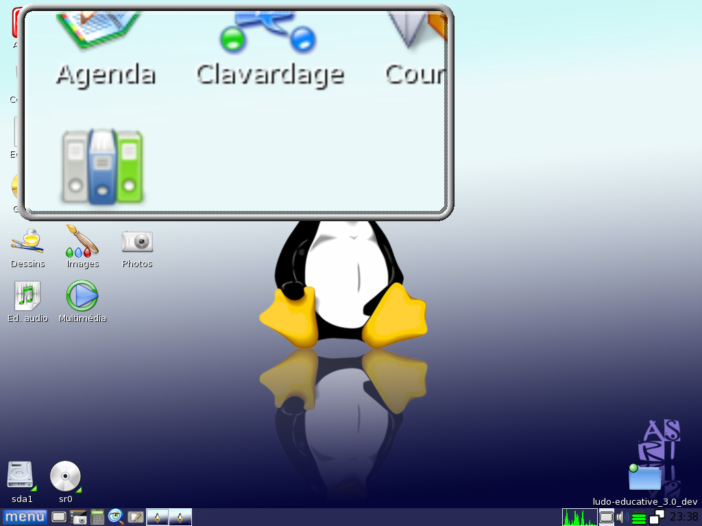Switch to the second workspace in the pager

pos(180,517)
